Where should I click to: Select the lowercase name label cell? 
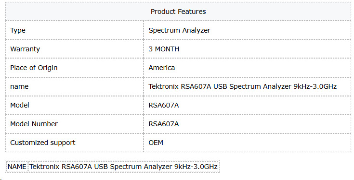(x=75, y=86)
